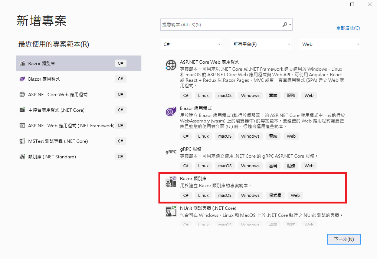
Task: Click macOS tag under gRPC 服務 template
Action: point(225,166)
